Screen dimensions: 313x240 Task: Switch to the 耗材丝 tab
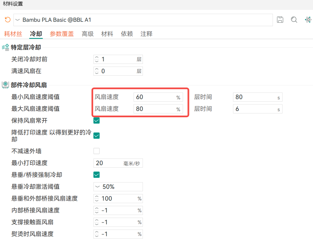click(13, 34)
